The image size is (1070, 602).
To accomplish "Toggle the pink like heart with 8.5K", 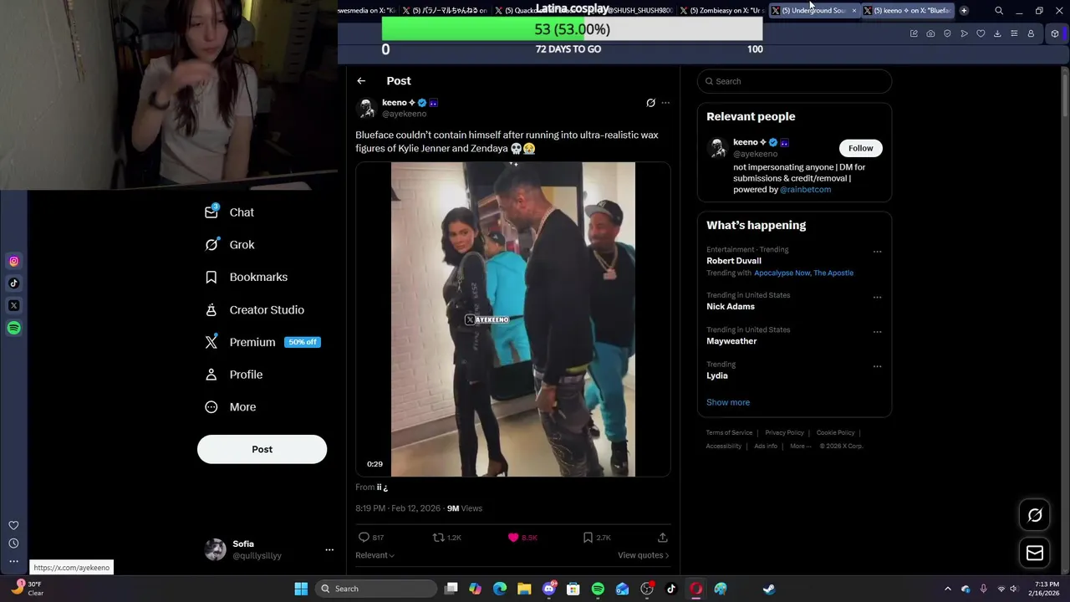I will 513,538.
